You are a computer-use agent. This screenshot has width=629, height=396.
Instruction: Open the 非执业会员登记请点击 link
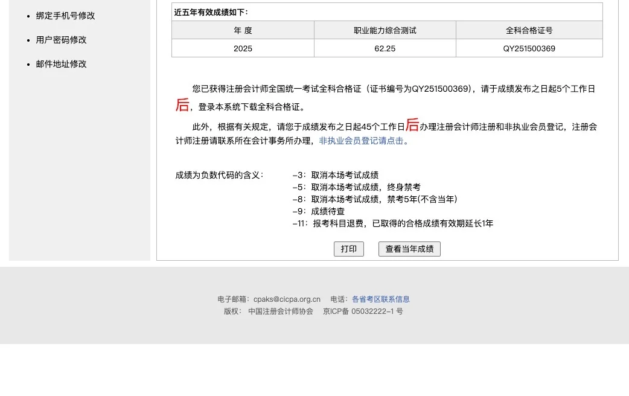[x=361, y=141]
